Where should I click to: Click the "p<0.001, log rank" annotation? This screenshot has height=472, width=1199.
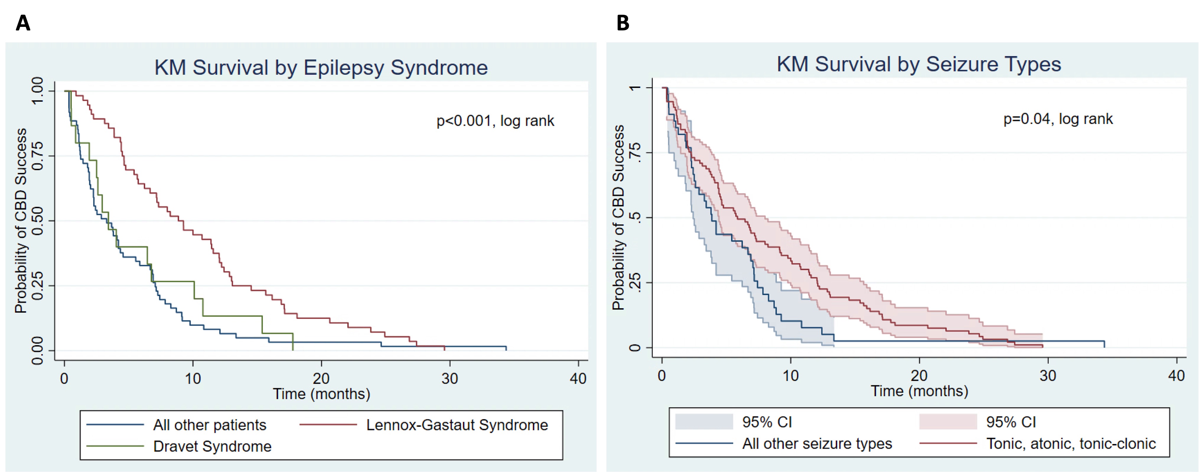click(495, 121)
